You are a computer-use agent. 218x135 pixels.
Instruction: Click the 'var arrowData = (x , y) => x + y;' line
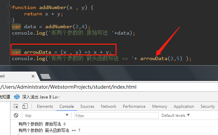62,52
